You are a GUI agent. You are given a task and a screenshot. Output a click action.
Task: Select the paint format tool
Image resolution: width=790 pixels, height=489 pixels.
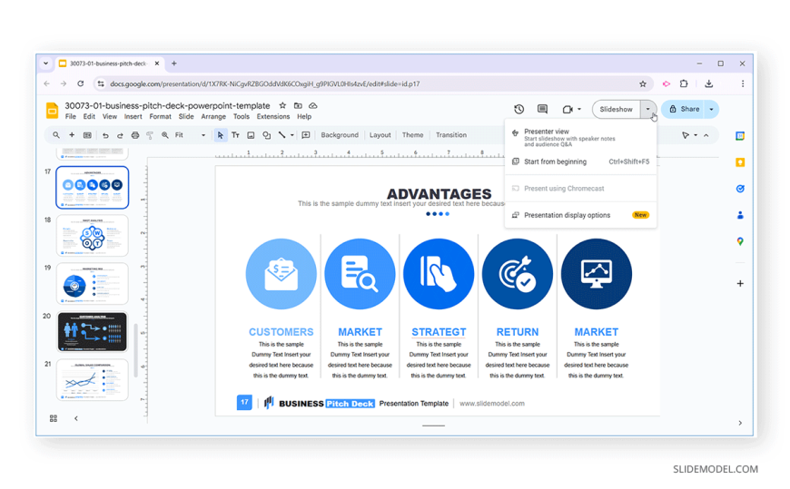150,135
